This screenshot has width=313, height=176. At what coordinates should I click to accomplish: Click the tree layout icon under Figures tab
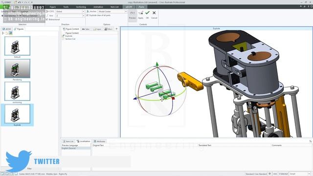point(3,33)
